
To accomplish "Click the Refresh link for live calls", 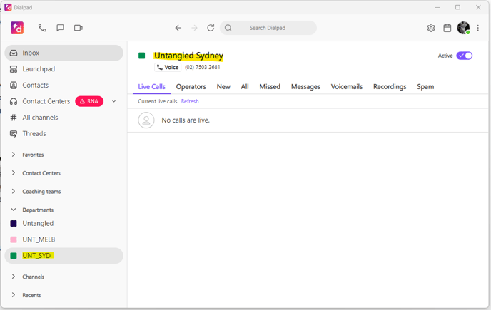I will (x=190, y=101).
